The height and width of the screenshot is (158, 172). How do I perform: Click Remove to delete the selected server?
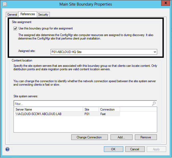[146, 137]
